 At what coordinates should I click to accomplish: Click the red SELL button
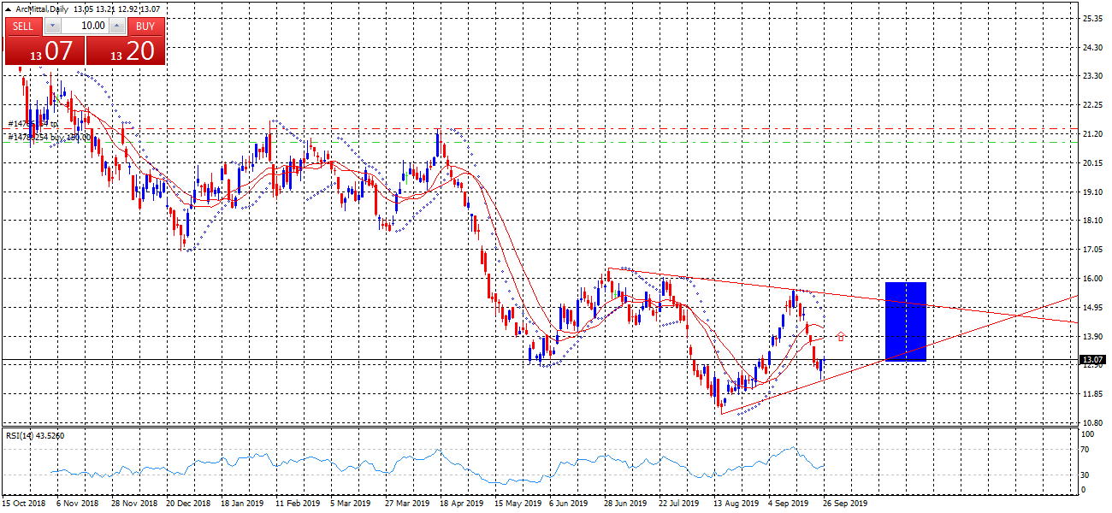(23, 26)
